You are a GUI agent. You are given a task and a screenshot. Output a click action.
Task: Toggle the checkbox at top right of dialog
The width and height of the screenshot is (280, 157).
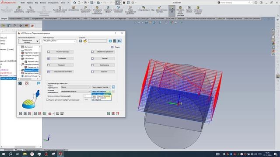pyautogui.click(x=112, y=47)
